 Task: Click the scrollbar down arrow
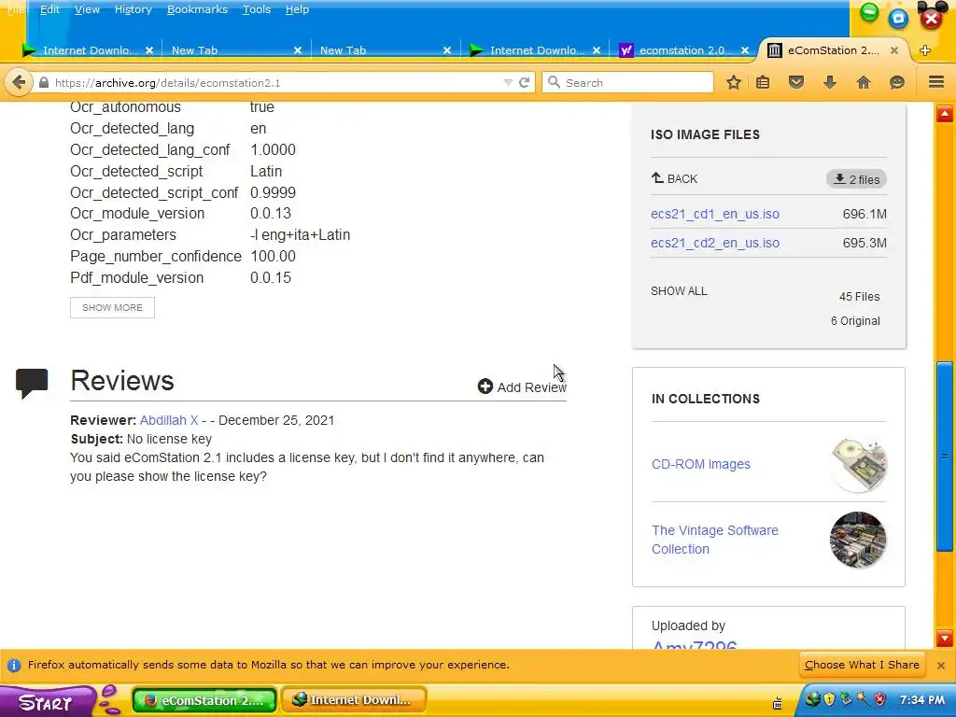click(945, 639)
